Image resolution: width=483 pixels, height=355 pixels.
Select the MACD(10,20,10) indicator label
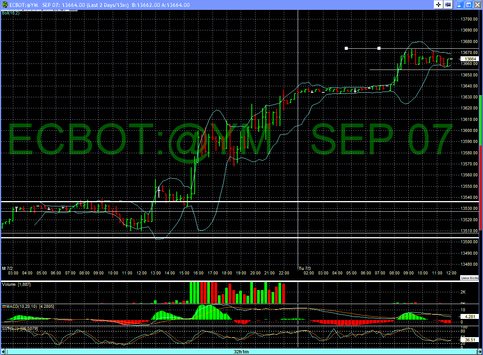click(22, 306)
